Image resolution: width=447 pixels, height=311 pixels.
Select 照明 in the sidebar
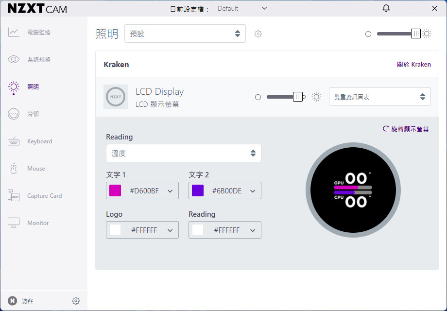pyautogui.click(x=33, y=86)
